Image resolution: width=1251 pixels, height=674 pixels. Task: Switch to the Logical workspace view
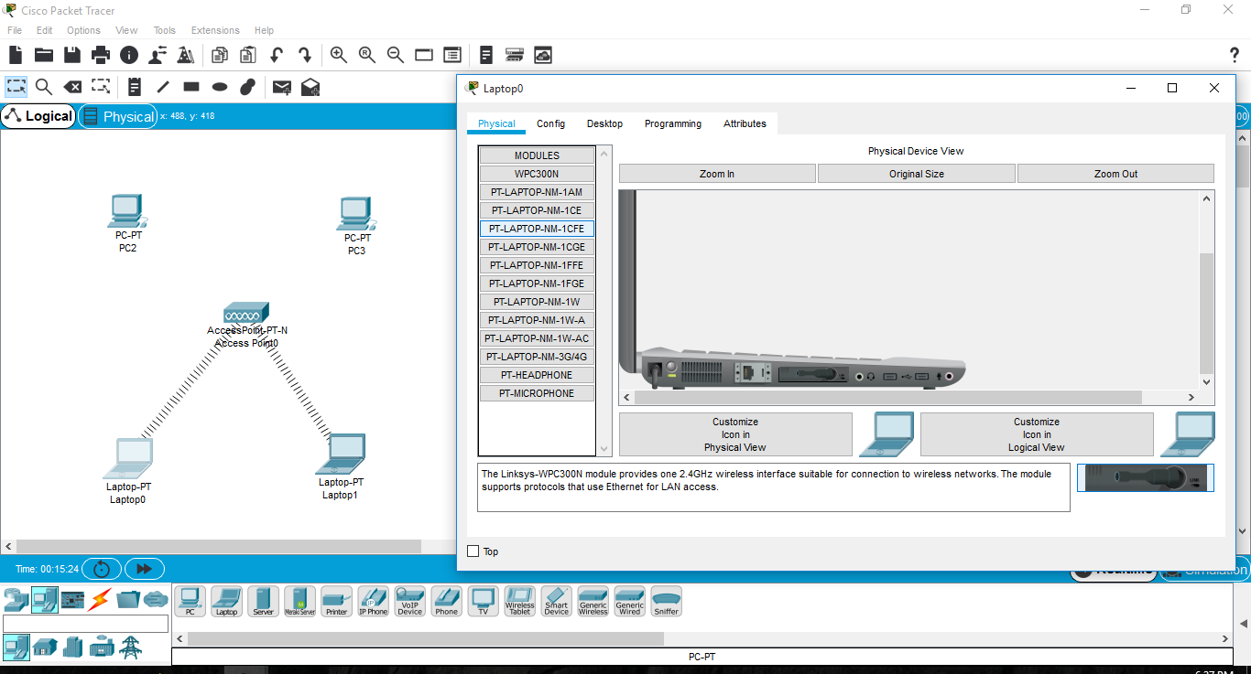(x=38, y=116)
